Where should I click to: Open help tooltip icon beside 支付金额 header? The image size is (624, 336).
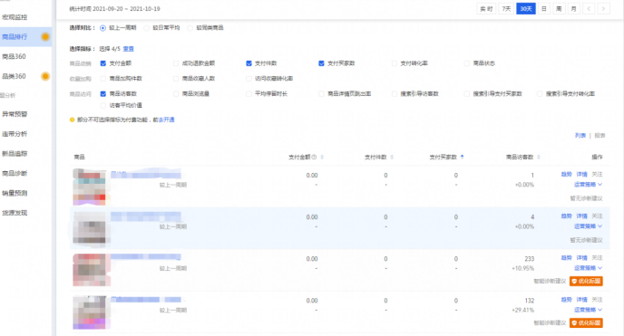point(314,158)
